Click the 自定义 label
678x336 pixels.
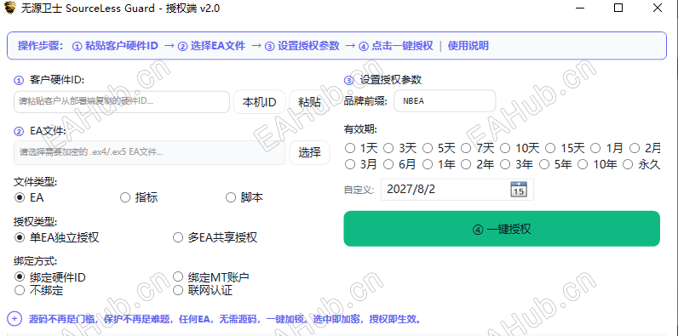pyautogui.click(x=359, y=190)
